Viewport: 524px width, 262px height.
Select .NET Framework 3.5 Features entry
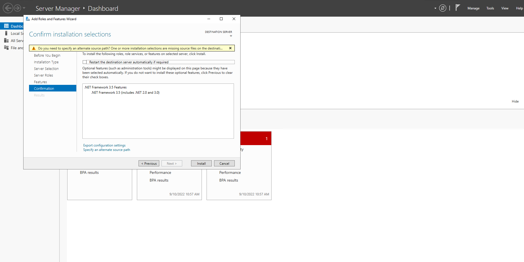[105, 87]
